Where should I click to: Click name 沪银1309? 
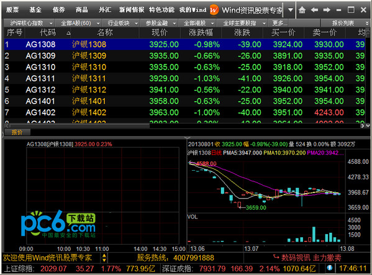(x=89, y=56)
